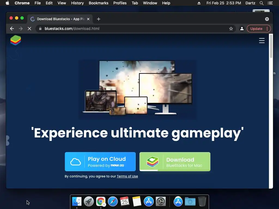The height and width of the screenshot is (209, 279).
Task: Expand the tab search dropdown arrow
Action: [x=267, y=19]
